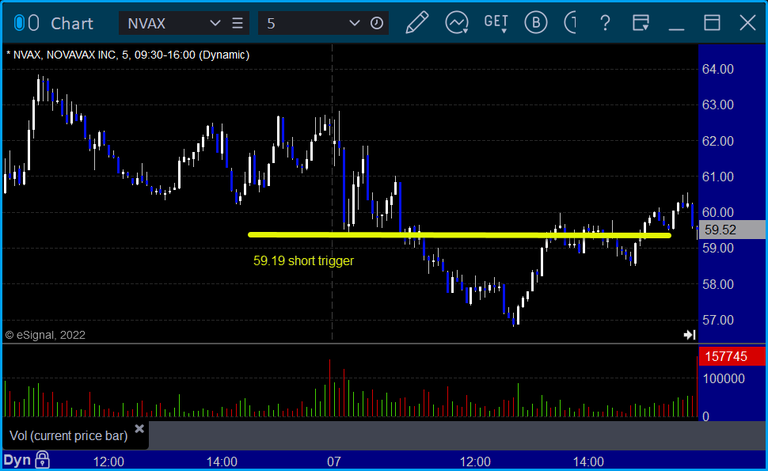768x471 pixels.
Task: Minimize the chart window
Action: coord(676,29)
